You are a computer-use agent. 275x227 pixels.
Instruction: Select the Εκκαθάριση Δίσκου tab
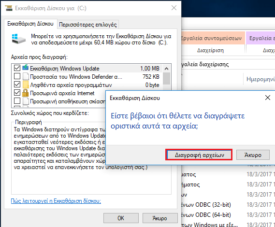30,24
